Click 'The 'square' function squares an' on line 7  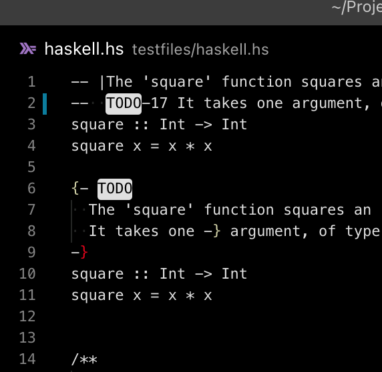pyautogui.click(x=230, y=210)
